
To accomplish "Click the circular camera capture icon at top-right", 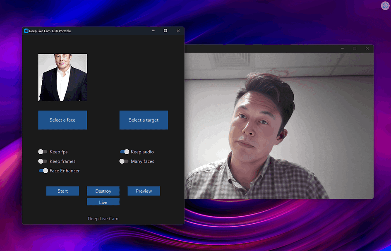I will click(385, 5).
